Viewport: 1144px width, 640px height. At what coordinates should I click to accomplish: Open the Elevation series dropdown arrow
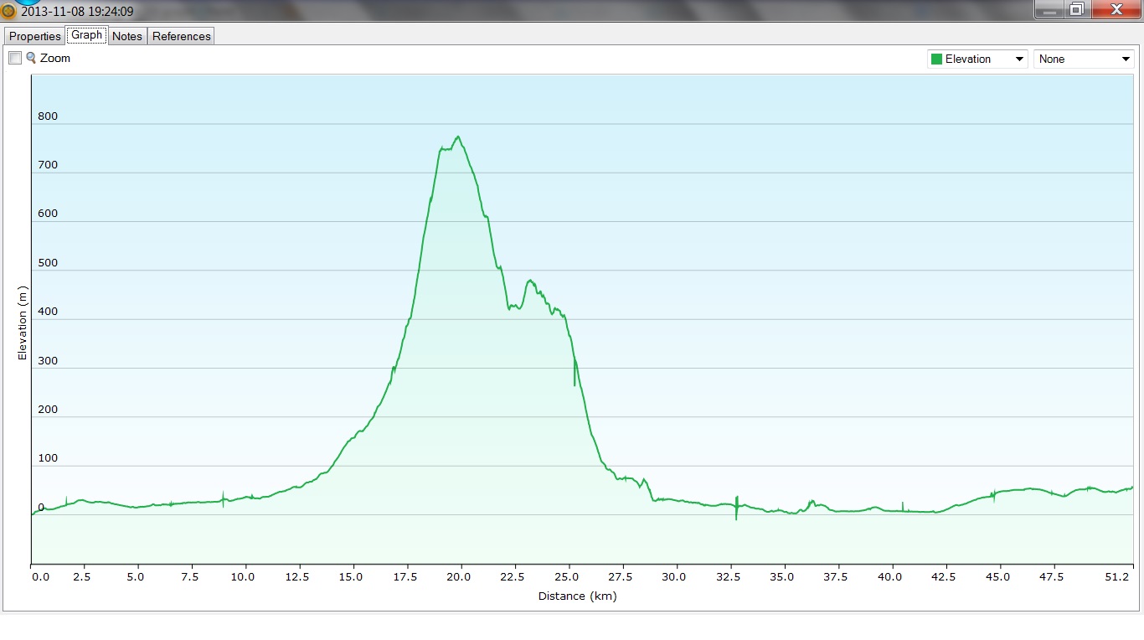point(1019,59)
